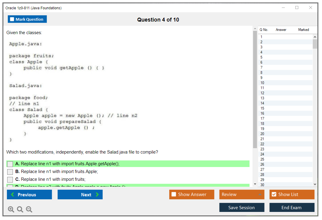
Task: Disable the Show List option
Action: coord(274,194)
